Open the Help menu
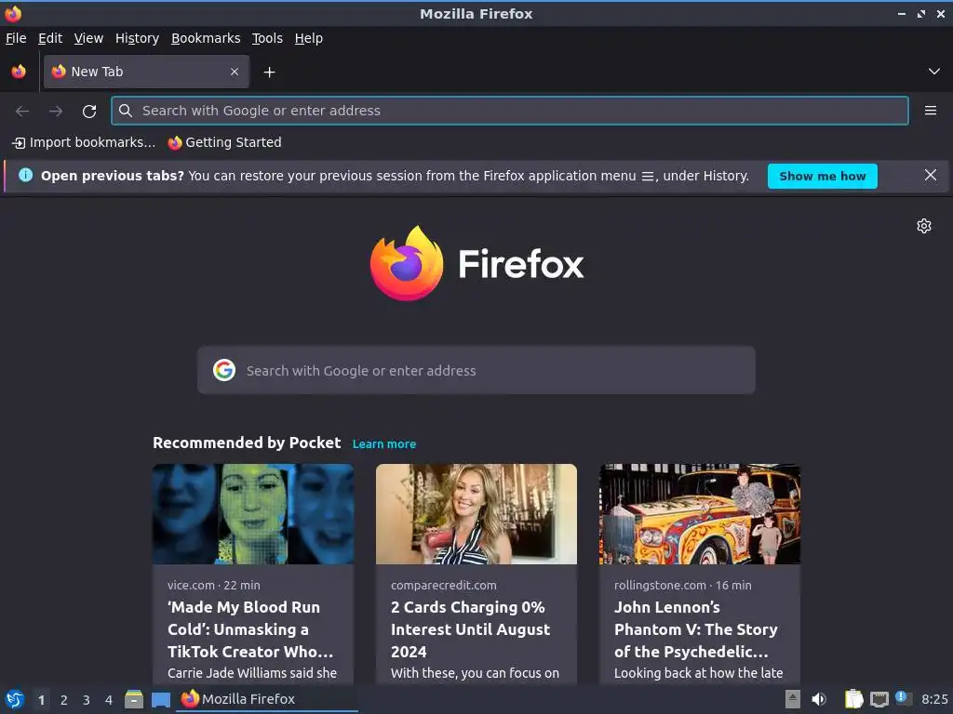This screenshot has height=714, width=953. tap(309, 38)
